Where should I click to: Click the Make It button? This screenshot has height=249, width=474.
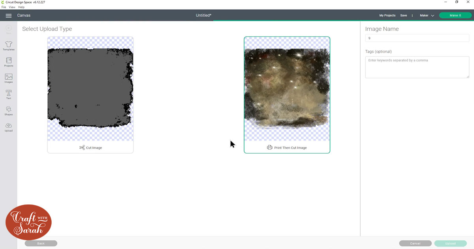point(455,15)
